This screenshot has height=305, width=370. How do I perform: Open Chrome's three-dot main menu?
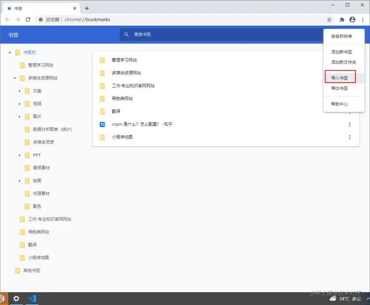[x=363, y=20]
